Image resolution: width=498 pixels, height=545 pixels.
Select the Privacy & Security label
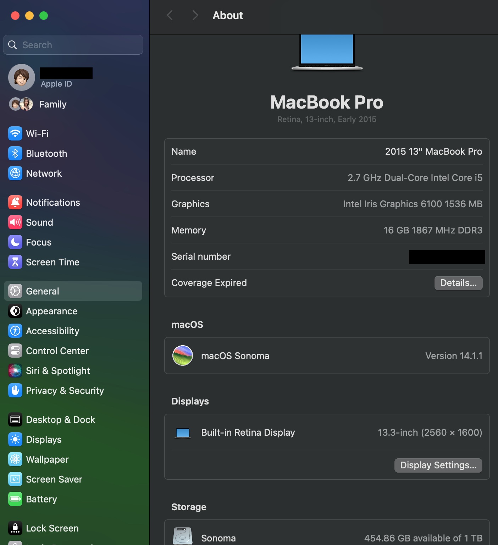point(65,391)
